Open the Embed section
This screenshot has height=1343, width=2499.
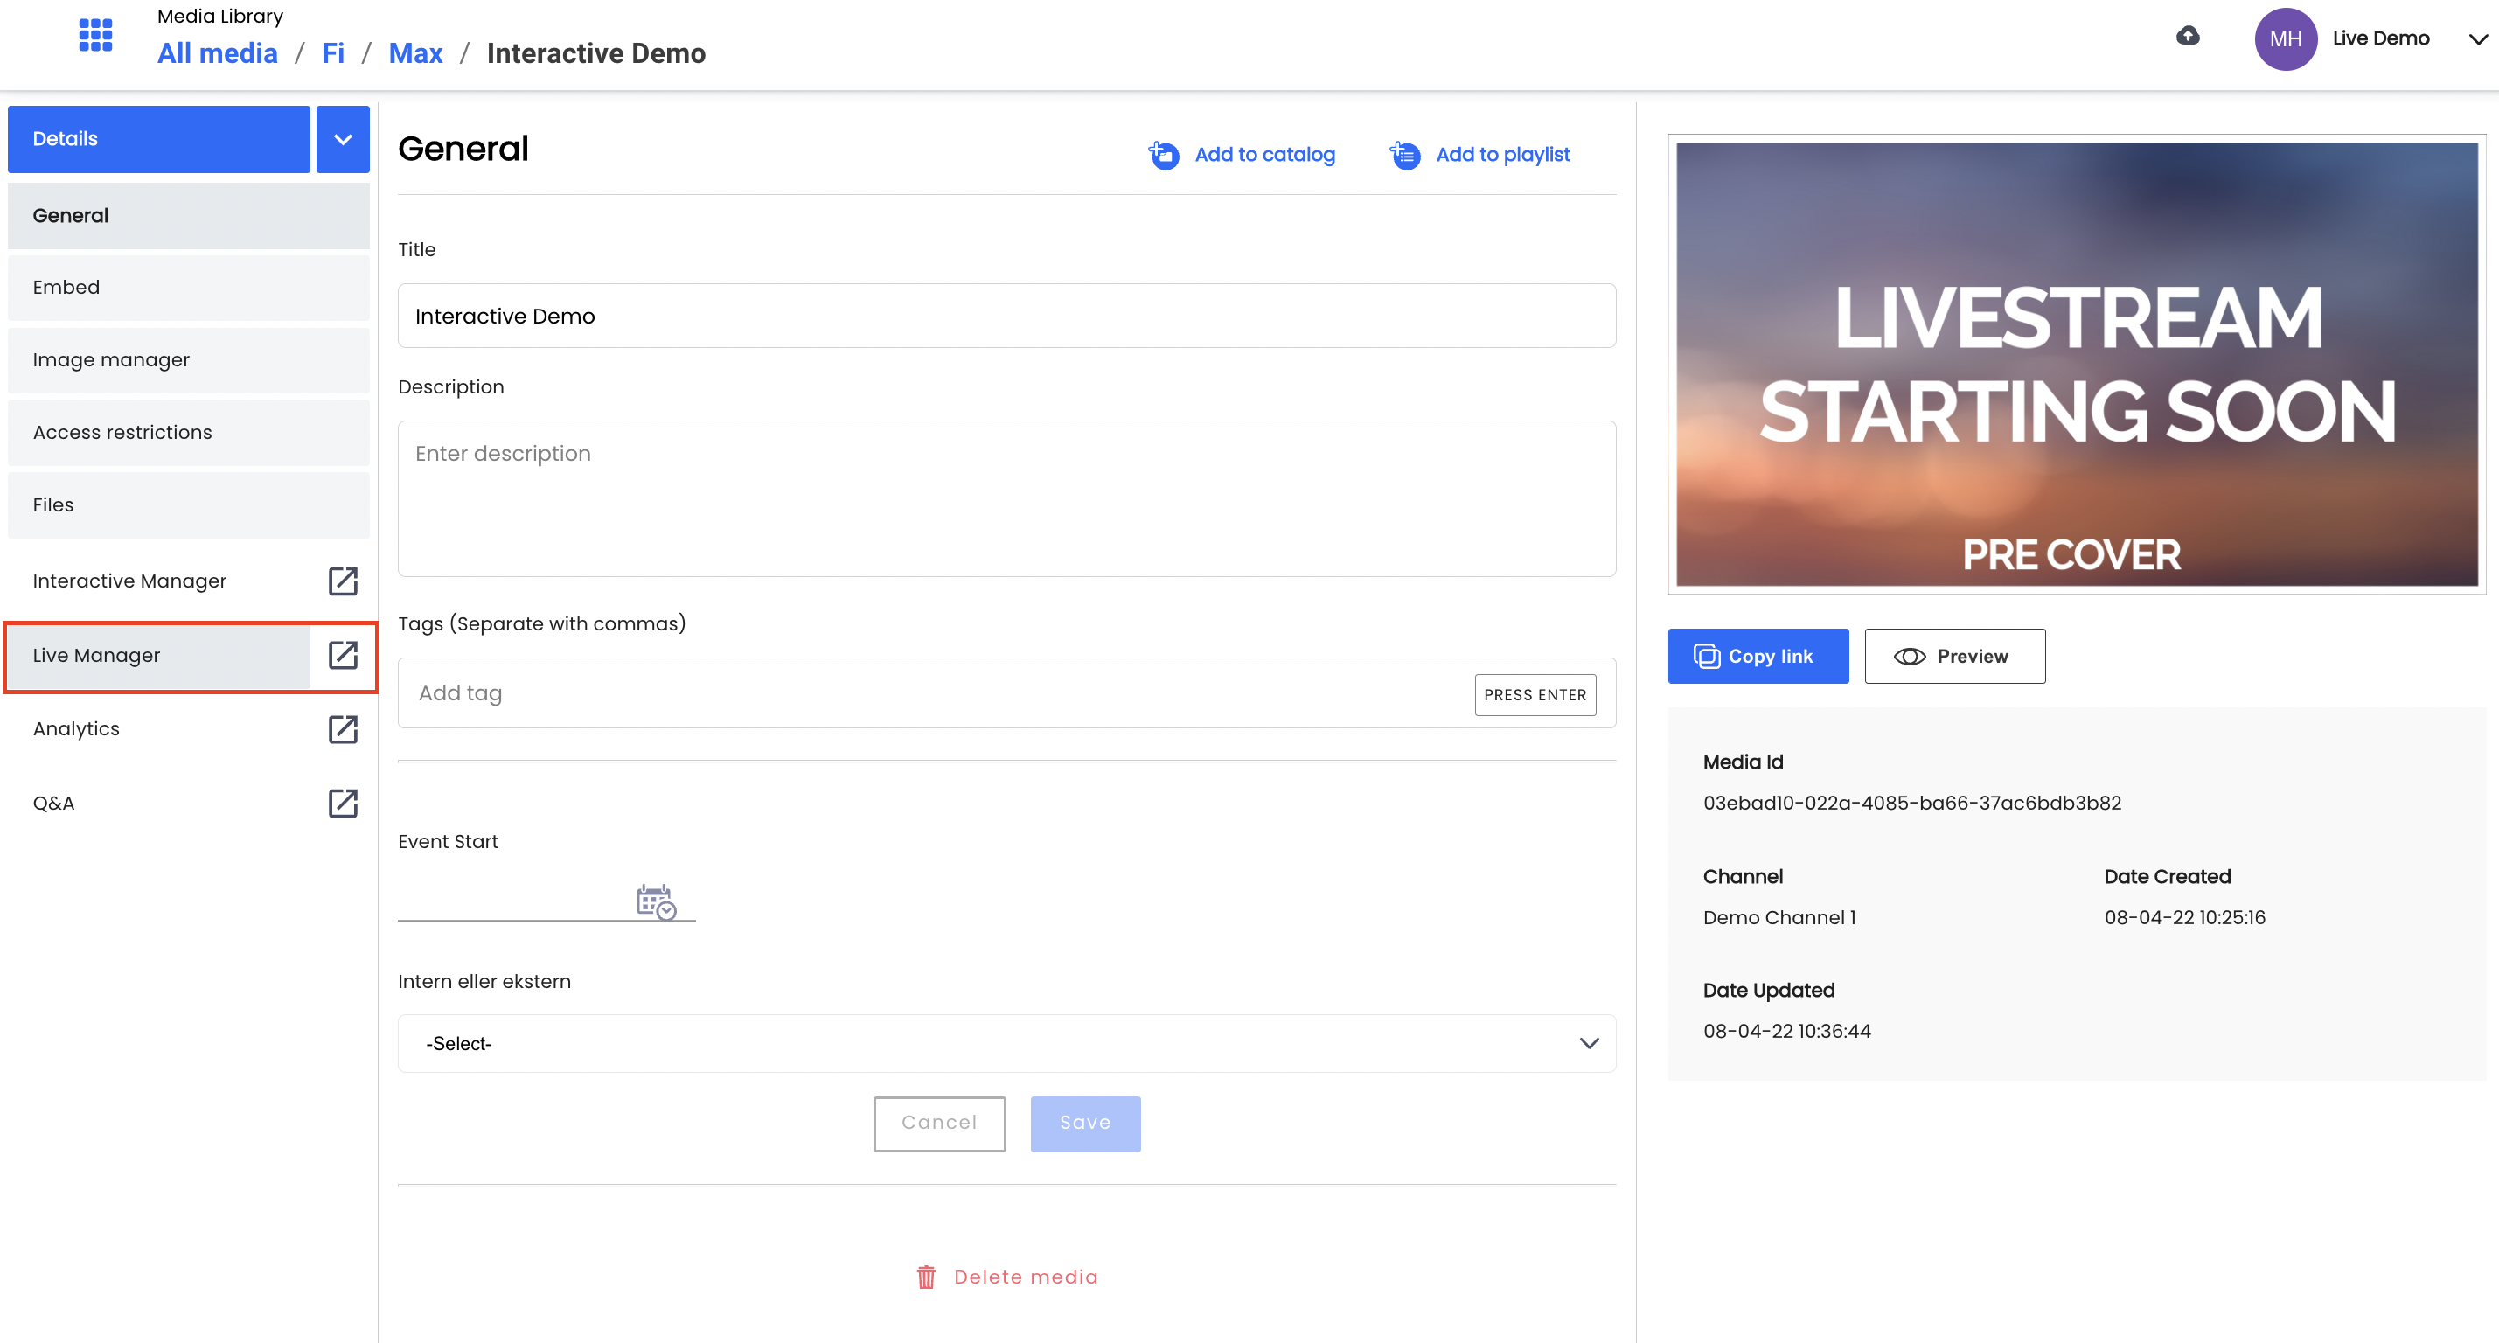(x=188, y=288)
